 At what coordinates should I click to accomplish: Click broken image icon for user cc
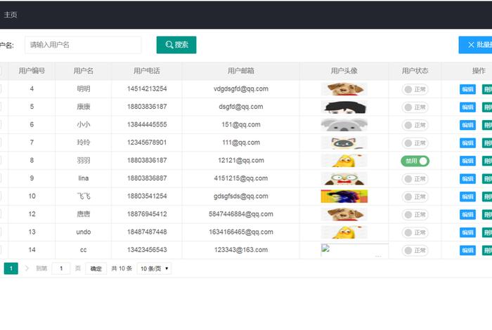click(x=325, y=249)
